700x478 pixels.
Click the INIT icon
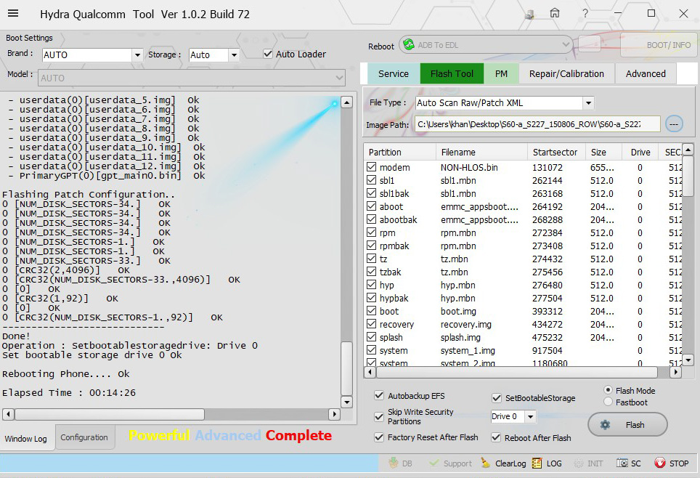click(x=579, y=463)
